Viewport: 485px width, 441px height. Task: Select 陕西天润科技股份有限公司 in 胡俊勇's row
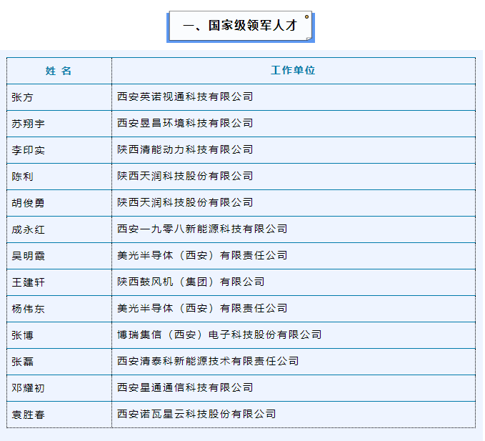tap(185, 203)
